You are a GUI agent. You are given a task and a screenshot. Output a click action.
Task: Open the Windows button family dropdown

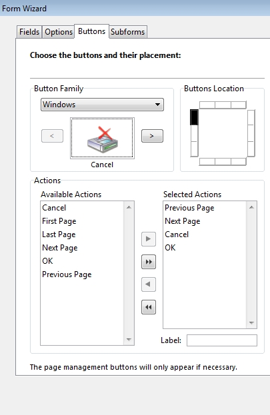click(102, 105)
